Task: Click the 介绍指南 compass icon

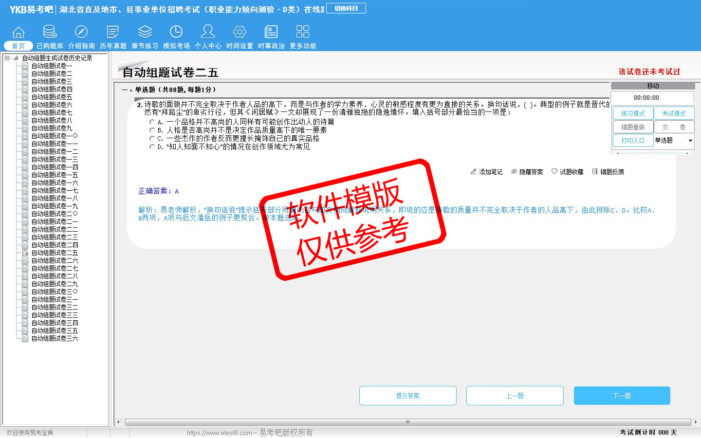Action: (81, 32)
